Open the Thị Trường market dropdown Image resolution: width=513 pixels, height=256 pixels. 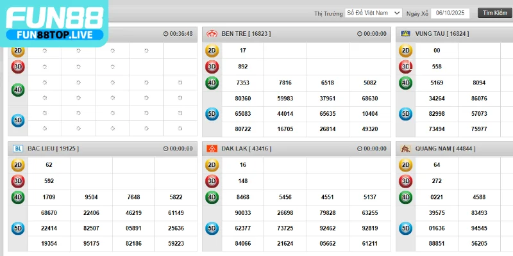[373, 13]
